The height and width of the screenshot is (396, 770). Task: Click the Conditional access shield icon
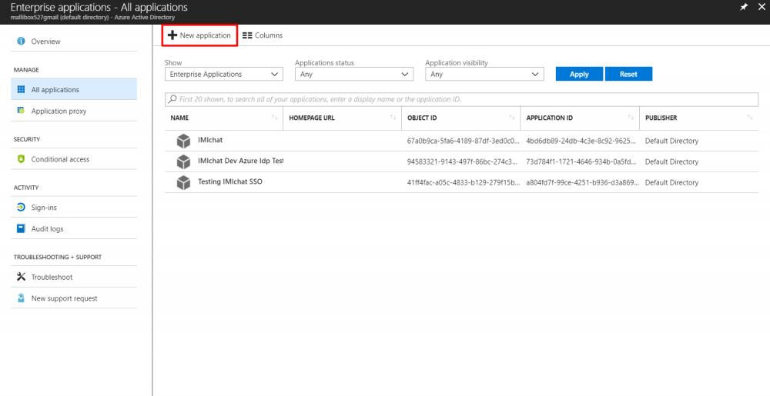21,159
